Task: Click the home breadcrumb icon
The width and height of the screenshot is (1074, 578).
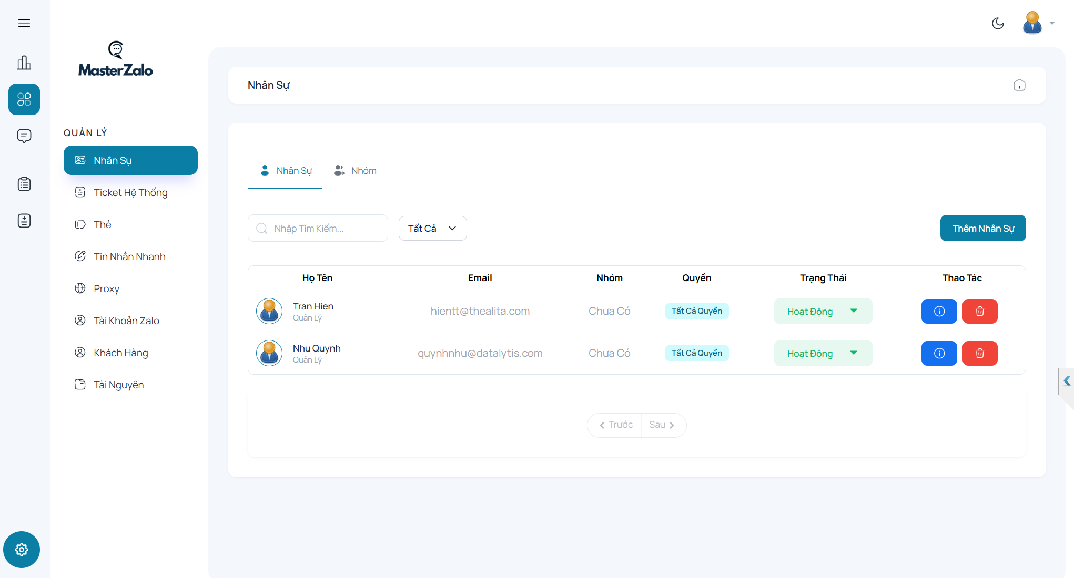Action: (1019, 85)
